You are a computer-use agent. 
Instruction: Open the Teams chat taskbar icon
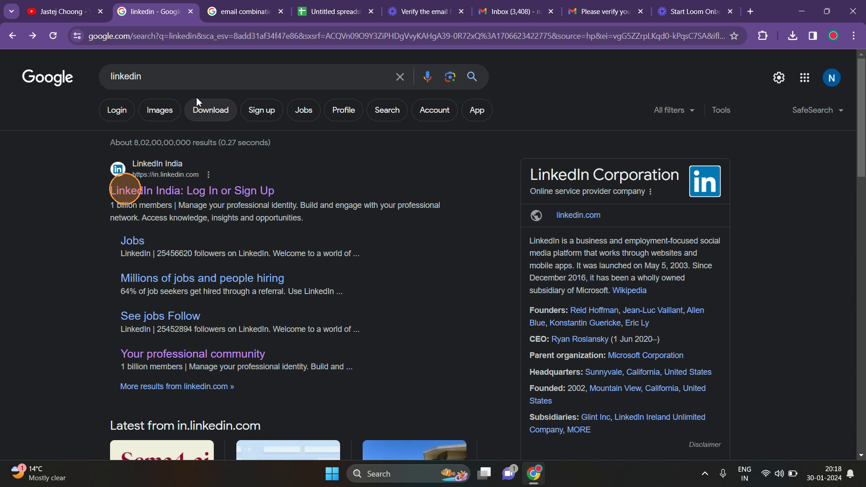[509, 473]
